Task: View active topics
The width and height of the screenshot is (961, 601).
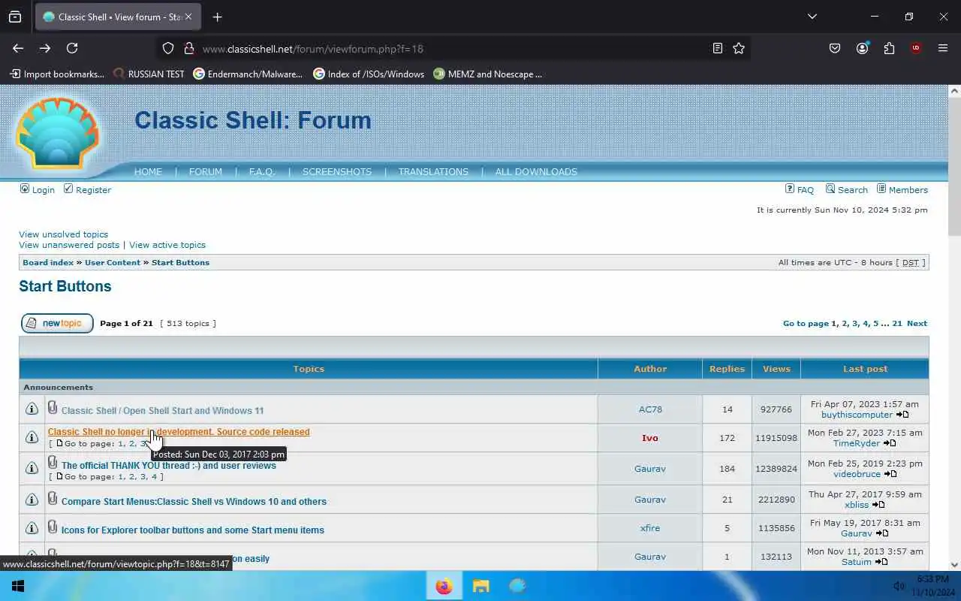Action: (x=167, y=245)
